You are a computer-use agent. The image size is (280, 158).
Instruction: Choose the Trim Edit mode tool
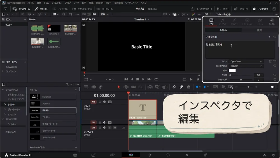[126, 87]
